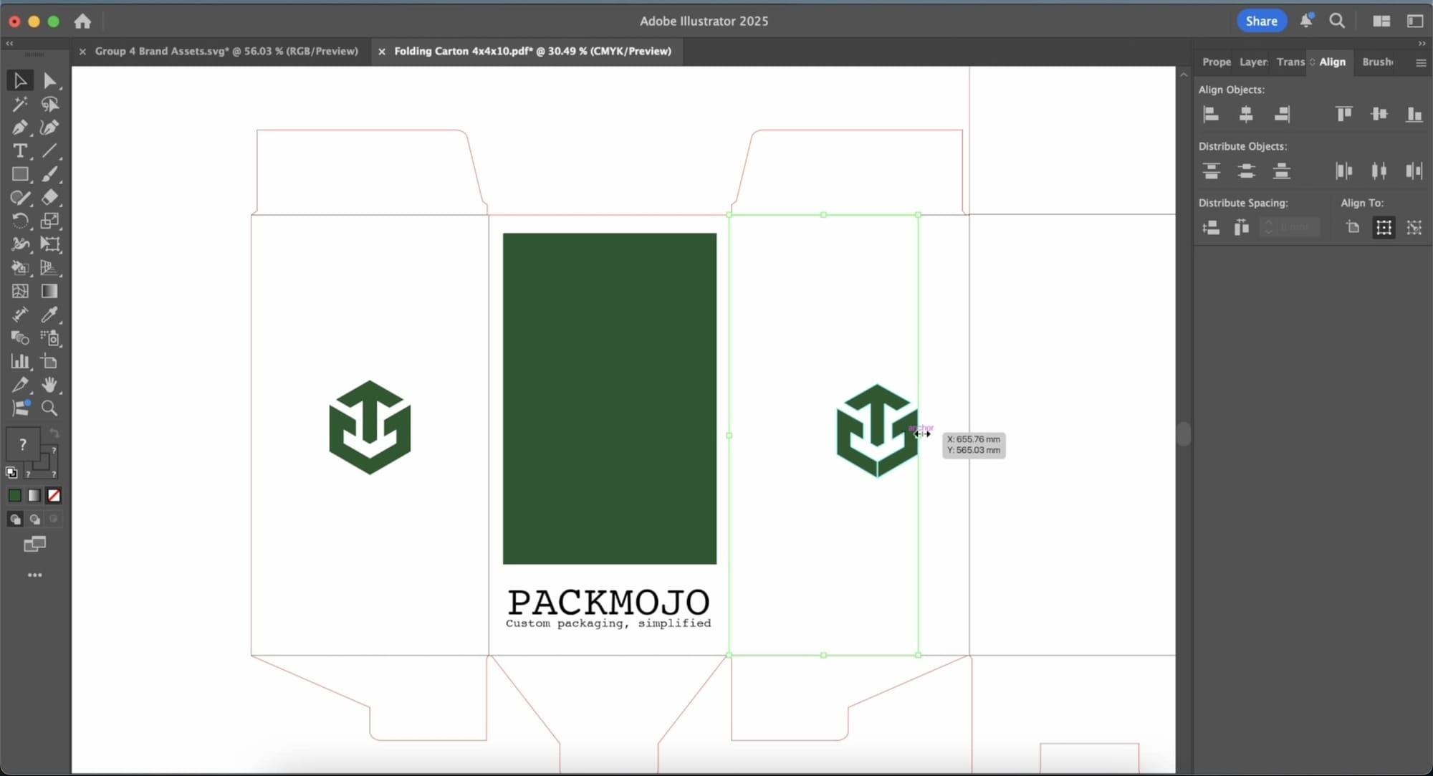1433x776 pixels.
Task: Open the Arrange Documents dropdown
Action: coord(1381,21)
